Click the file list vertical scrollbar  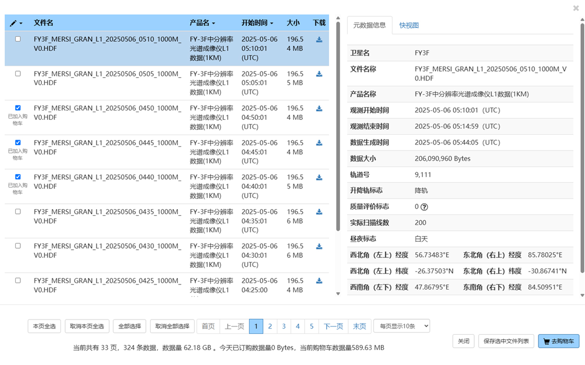click(x=338, y=127)
